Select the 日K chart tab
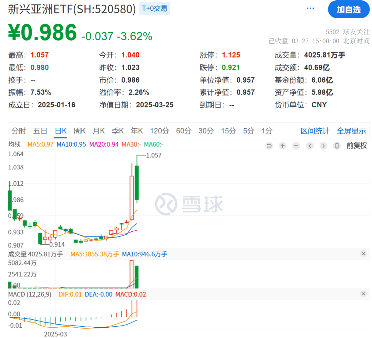The image size is (372, 338). [61, 131]
